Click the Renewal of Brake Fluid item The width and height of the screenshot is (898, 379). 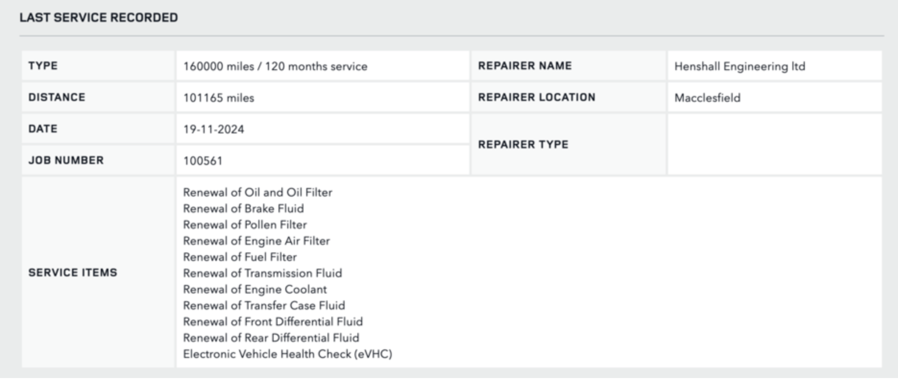pyautogui.click(x=243, y=209)
